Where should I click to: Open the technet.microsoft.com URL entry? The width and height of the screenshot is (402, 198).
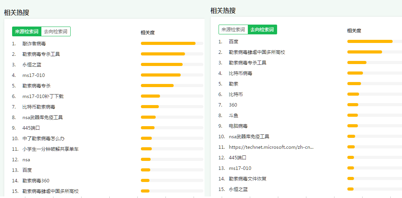271,147
